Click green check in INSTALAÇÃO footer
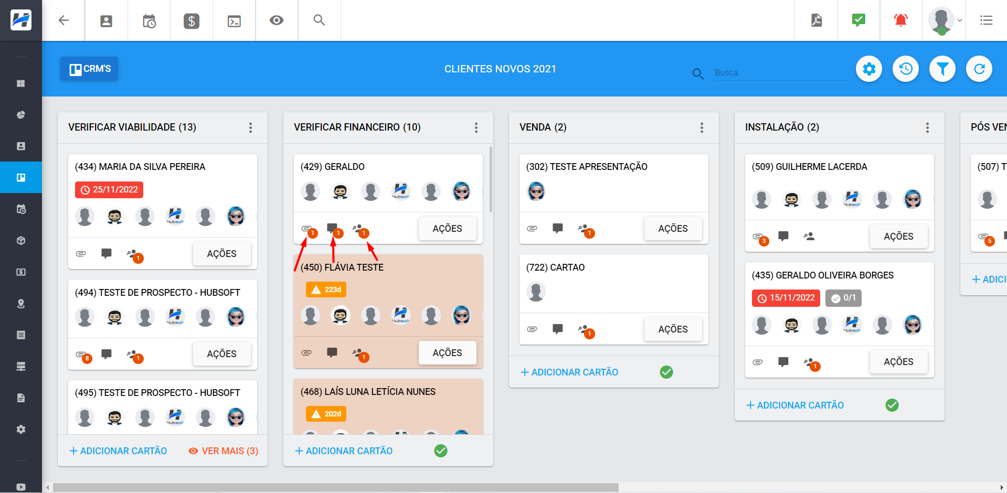 (892, 405)
